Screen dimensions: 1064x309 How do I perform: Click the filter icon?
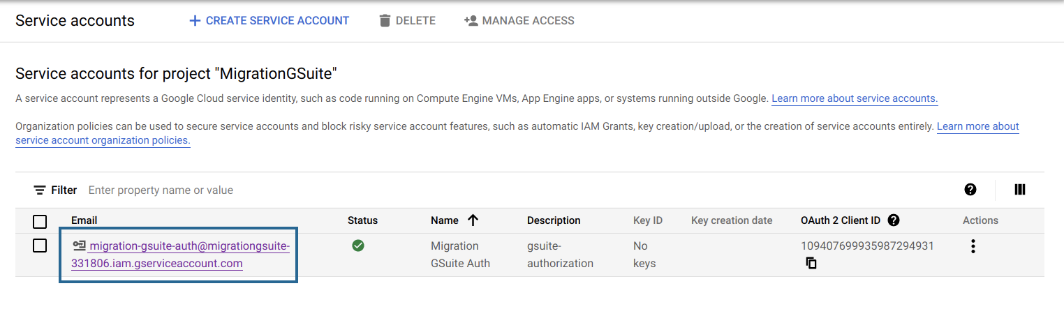coord(40,190)
